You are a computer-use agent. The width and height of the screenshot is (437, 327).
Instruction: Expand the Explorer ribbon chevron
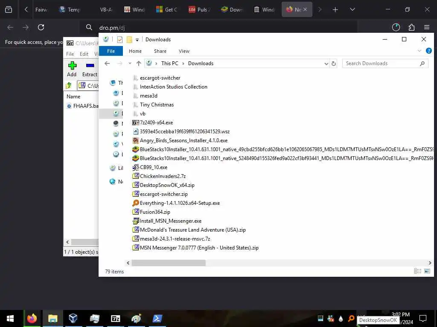[x=420, y=51]
